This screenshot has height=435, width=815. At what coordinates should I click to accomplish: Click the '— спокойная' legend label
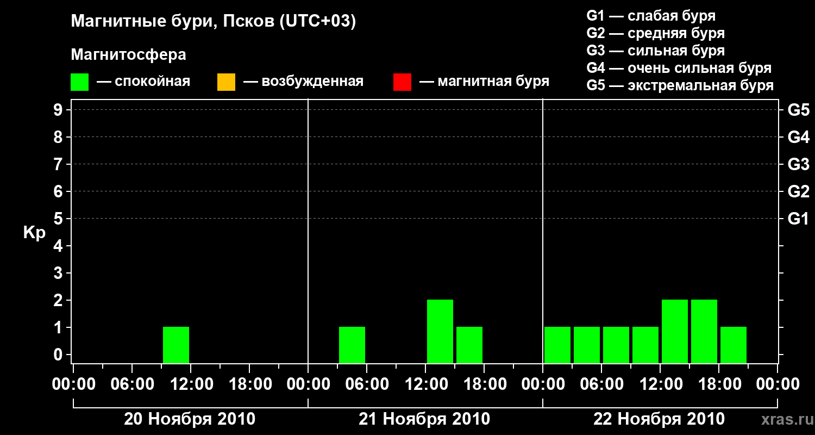(143, 82)
